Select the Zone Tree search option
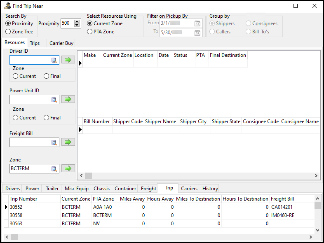The image size is (324, 243). pyautogui.click(x=8, y=31)
